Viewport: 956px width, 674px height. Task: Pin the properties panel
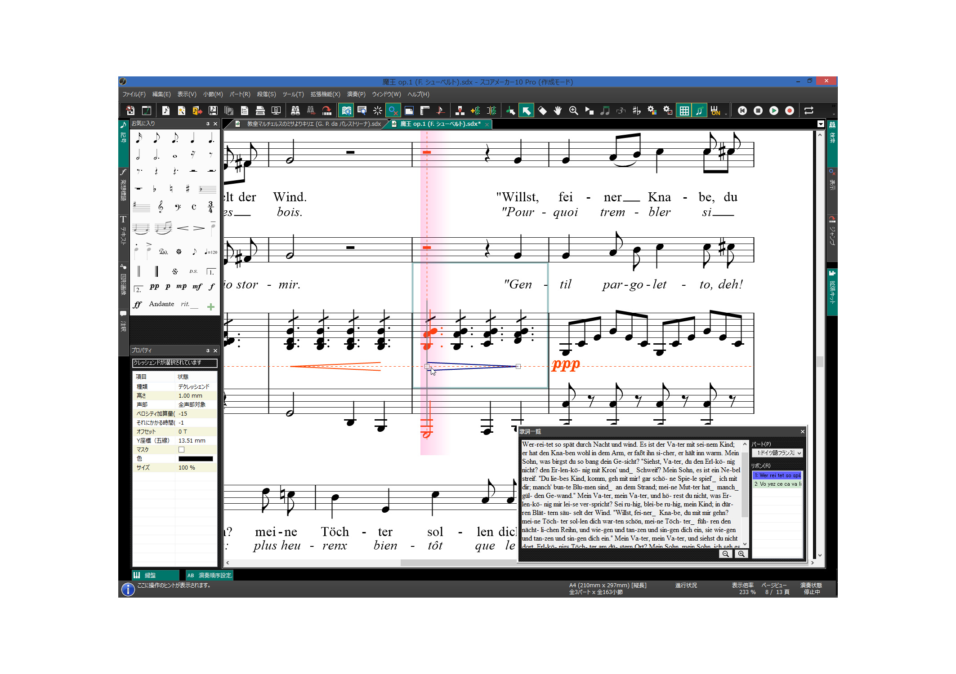pyautogui.click(x=208, y=350)
